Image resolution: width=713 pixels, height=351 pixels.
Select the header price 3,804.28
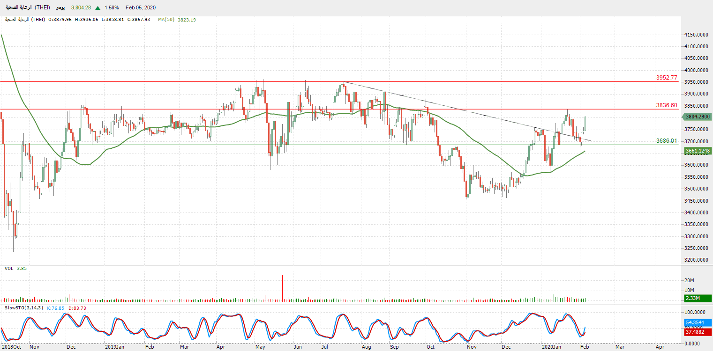pyautogui.click(x=81, y=8)
